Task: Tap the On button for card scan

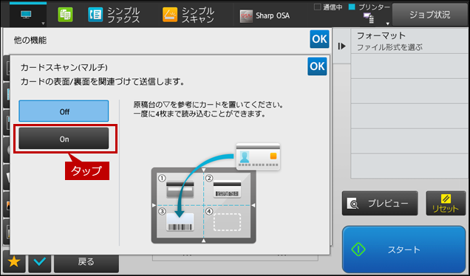Action: pyautogui.click(x=64, y=139)
